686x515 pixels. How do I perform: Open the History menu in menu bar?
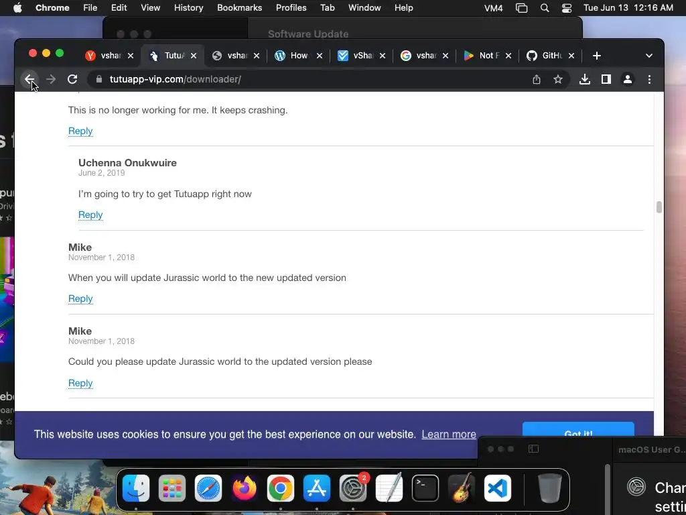coord(188,7)
